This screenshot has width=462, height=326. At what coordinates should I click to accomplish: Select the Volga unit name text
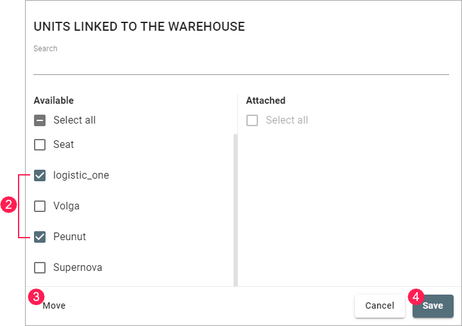(66, 206)
